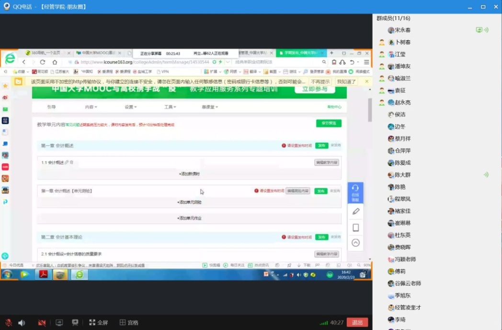Screen dimensions: 502x330
Task: Open the 内容 dropdown menu
Action: coord(91,107)
